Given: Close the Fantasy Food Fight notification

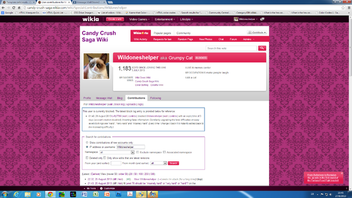Looking at the screenshot, I should [342, 173].
